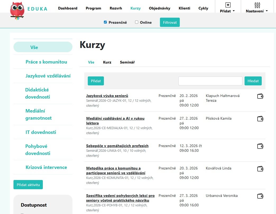This screenshot has height=214, width=276.
Task: Click the plus icon above Přidat
Action: (x=228, y=5)
